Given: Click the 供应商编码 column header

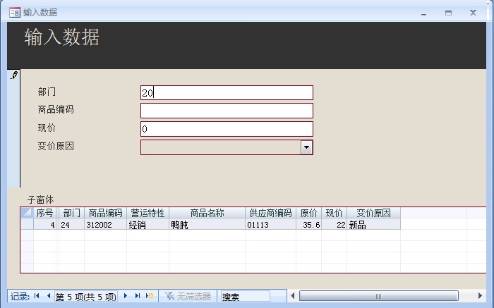Looking at the screenshot, I should pos(270,213).
